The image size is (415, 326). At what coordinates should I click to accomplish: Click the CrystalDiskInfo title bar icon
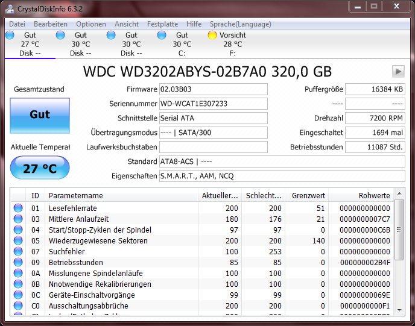(x=10, y=8)
